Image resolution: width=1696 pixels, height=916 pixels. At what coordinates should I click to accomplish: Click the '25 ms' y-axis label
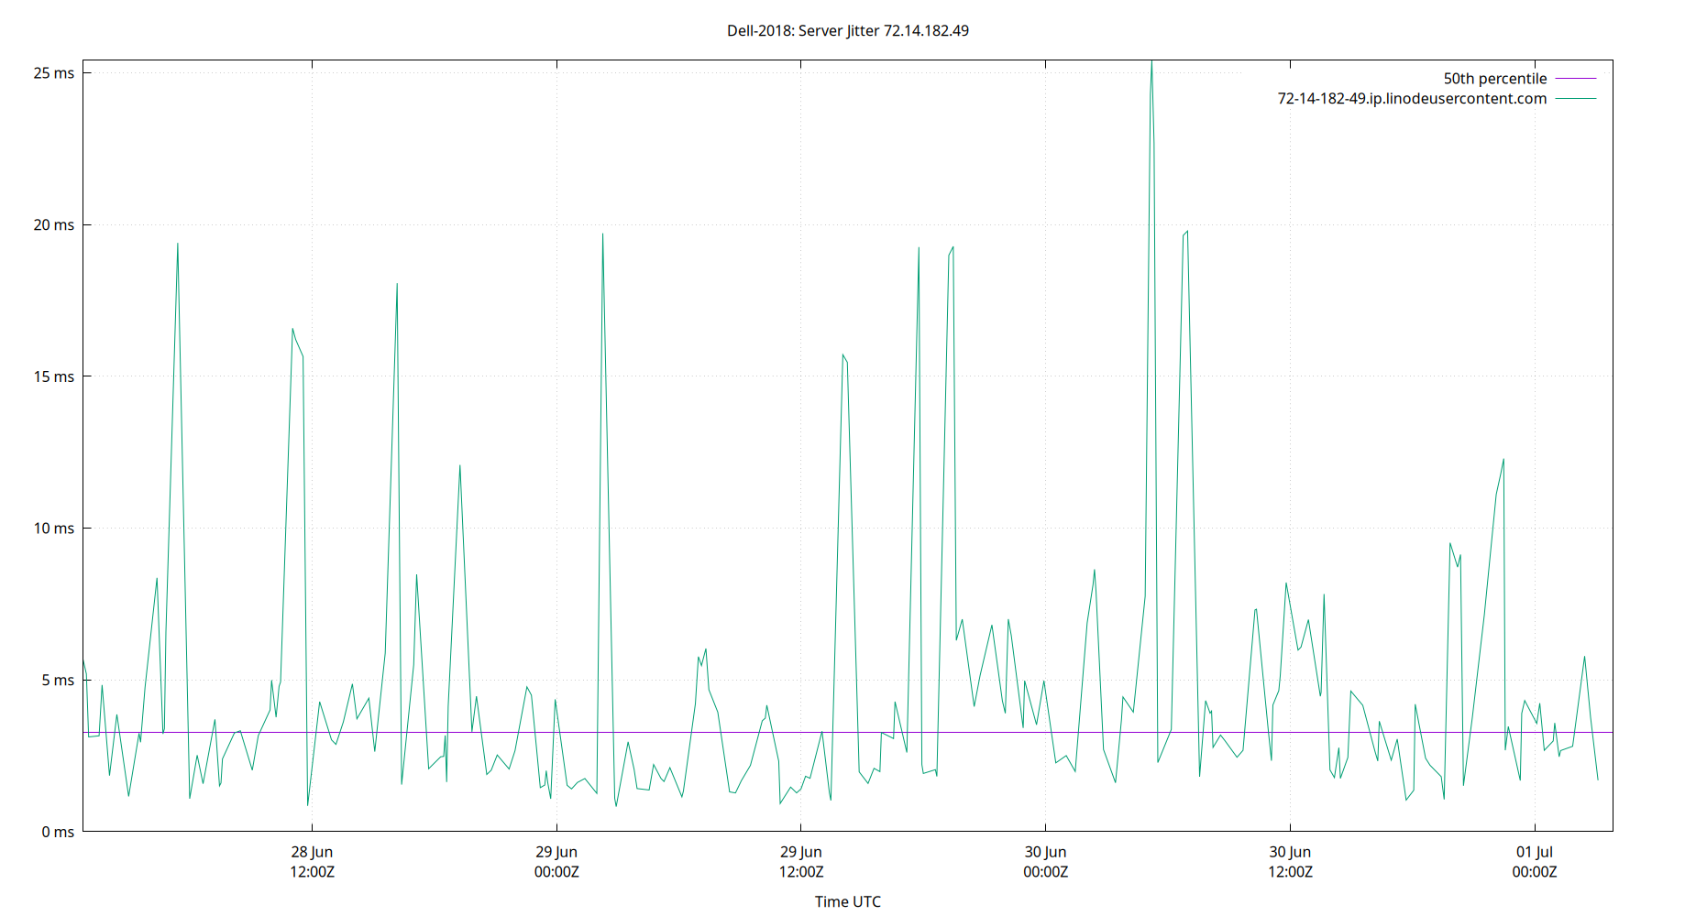click(54, 73)
